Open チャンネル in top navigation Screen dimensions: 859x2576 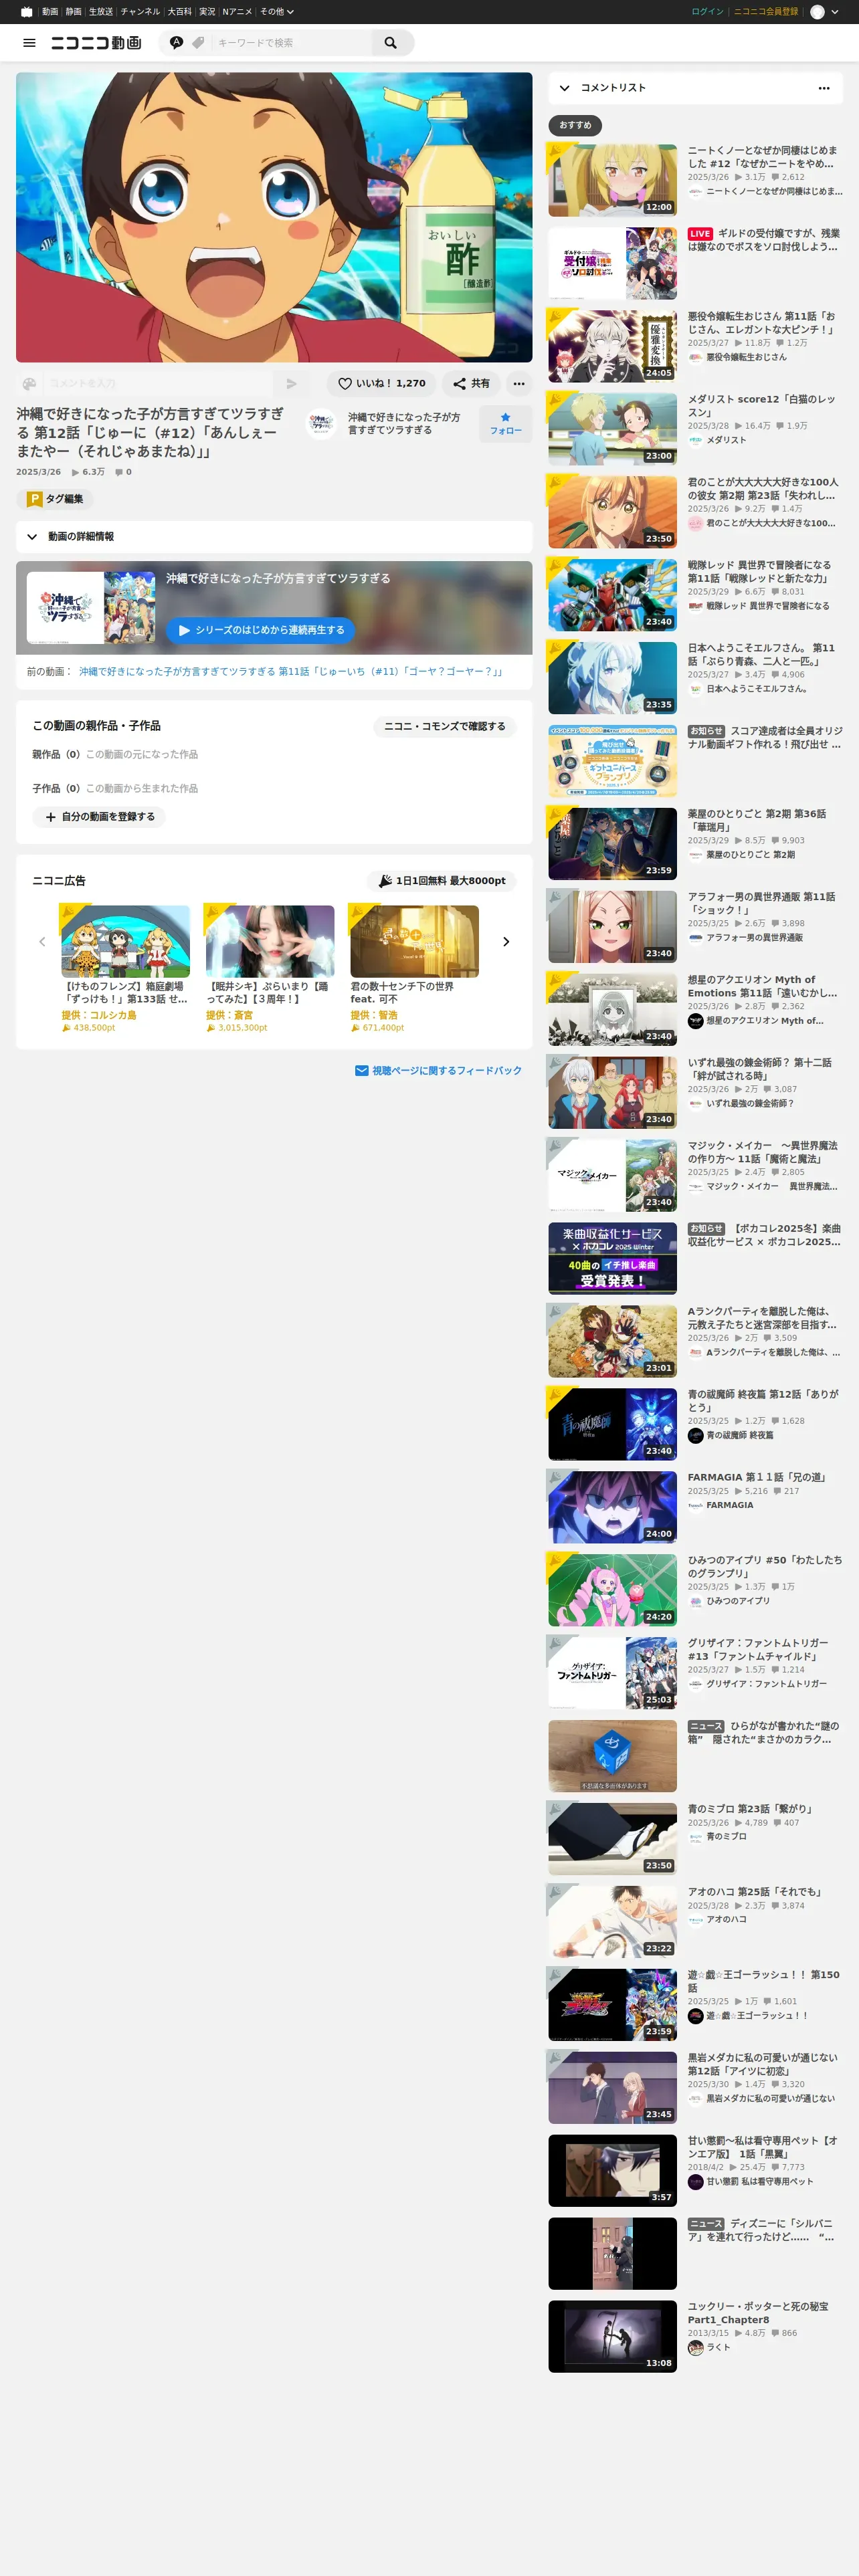140,12
